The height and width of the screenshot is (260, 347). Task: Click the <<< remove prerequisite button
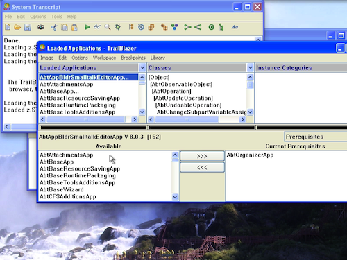pos(202,167)
